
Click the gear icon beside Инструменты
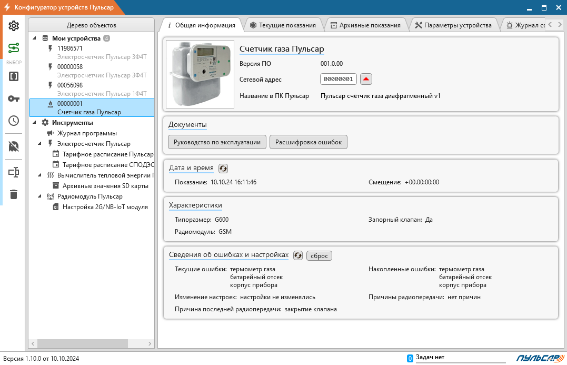coord(45,122)
